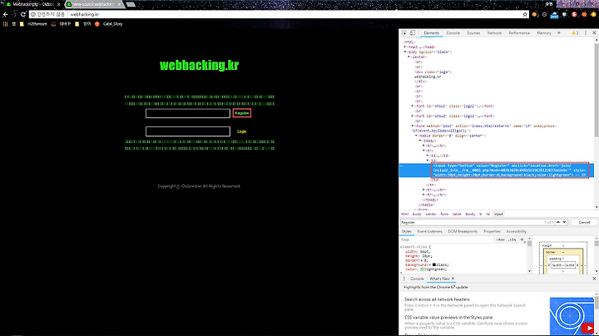Open the Memory tab

click(544, 33)
